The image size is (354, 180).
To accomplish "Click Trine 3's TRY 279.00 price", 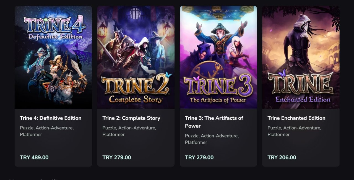I will (x=199, y=157).
